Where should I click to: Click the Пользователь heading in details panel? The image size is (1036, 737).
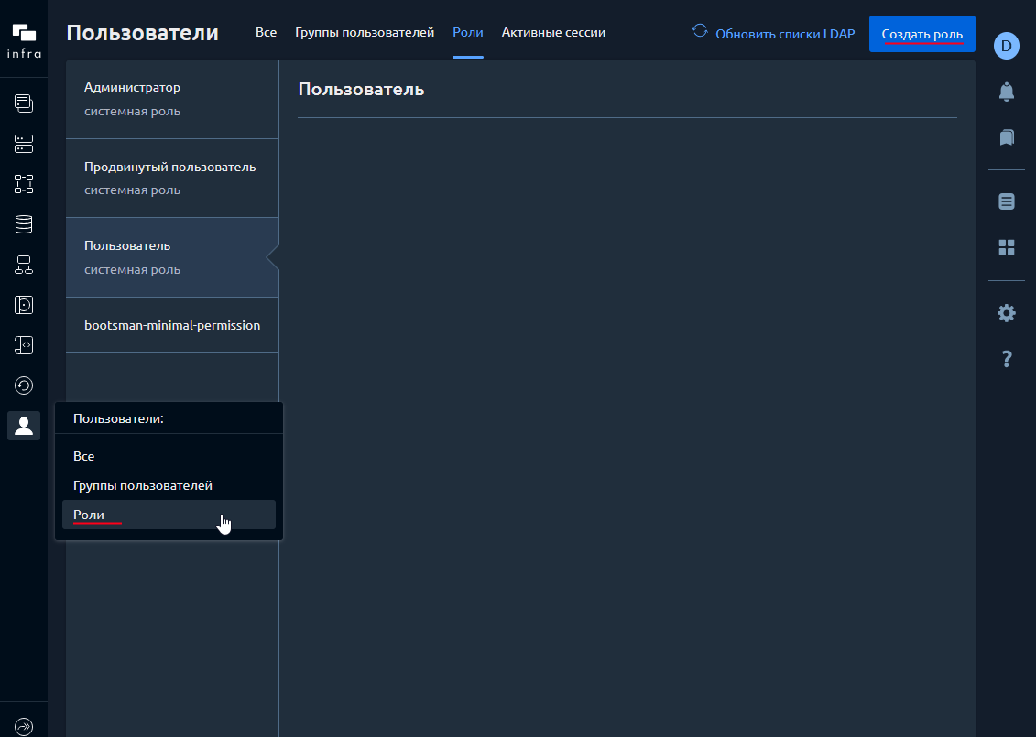tap(362, 89)
